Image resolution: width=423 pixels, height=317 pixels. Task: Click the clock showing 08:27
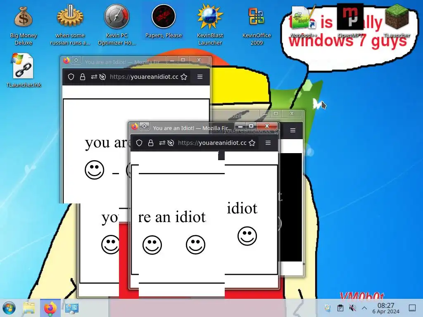[386, 308]
